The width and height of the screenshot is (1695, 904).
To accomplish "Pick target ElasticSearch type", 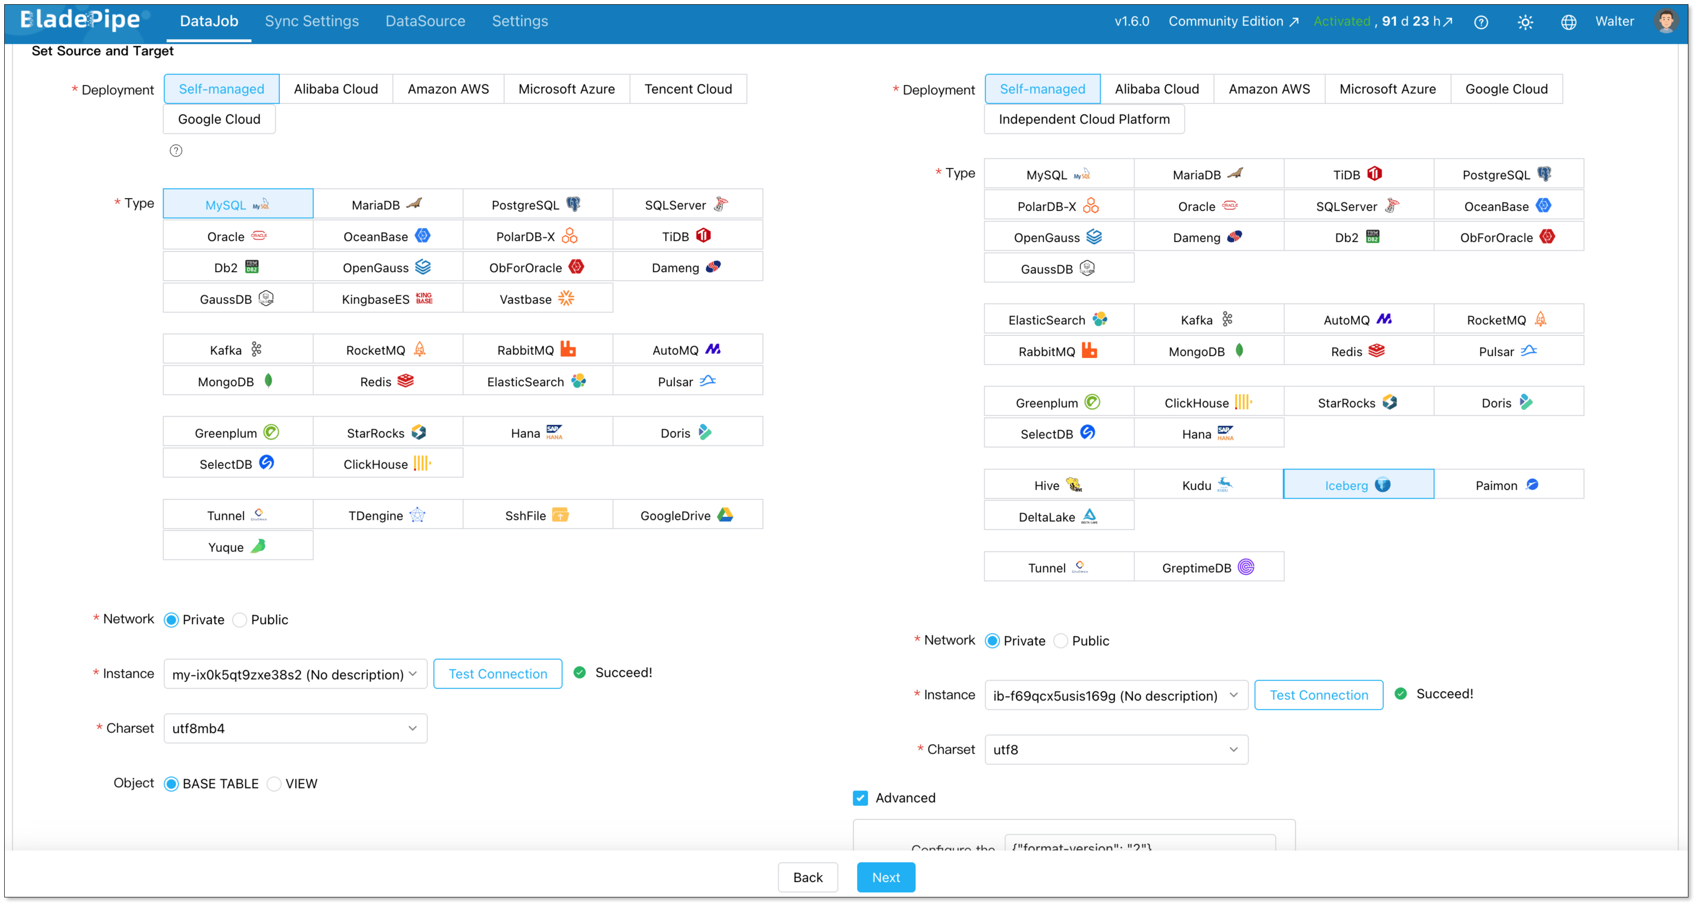I will (x=1059, y=319).
